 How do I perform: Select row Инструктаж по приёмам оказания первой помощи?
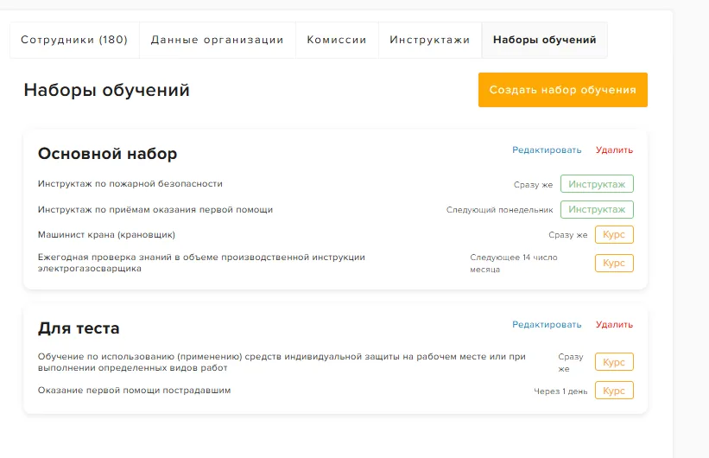336,209
